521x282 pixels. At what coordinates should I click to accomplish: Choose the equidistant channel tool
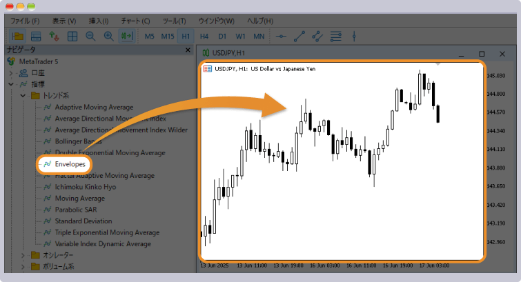317,37
